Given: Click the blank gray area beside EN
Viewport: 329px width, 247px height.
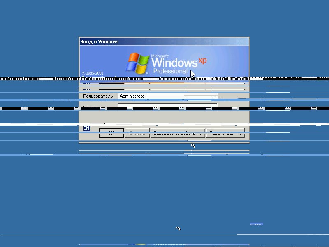Looking at the screenshot, I should (x=164, y=119).
